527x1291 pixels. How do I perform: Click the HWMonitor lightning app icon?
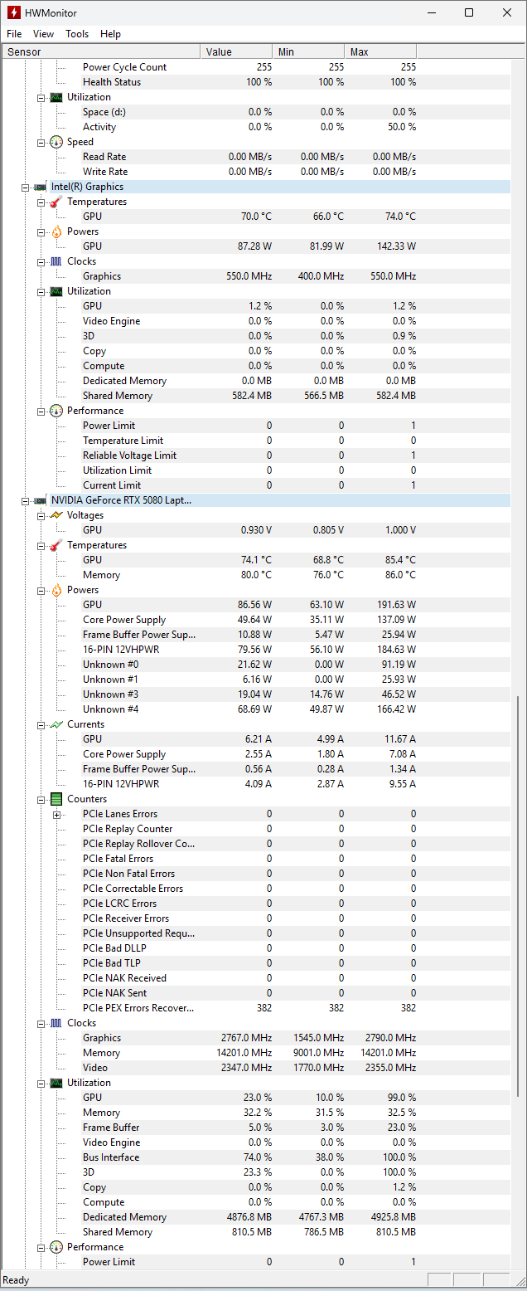(x=13, y=12)
